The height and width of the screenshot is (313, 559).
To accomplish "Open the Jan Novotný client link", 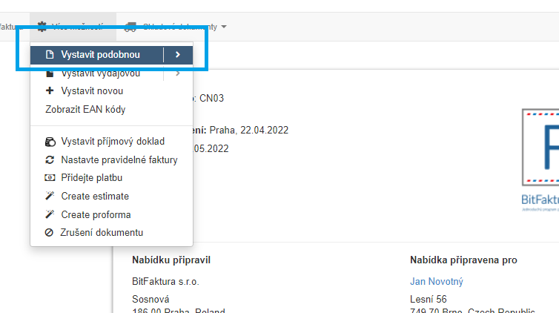I will click(437, 282).
